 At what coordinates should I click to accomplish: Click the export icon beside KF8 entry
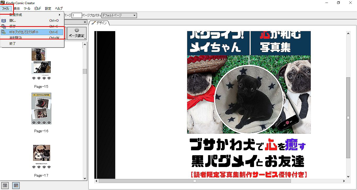4,32
